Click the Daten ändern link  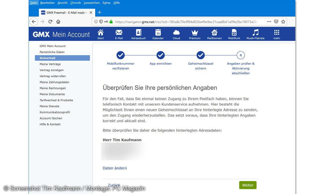click(x=115, y=168)
